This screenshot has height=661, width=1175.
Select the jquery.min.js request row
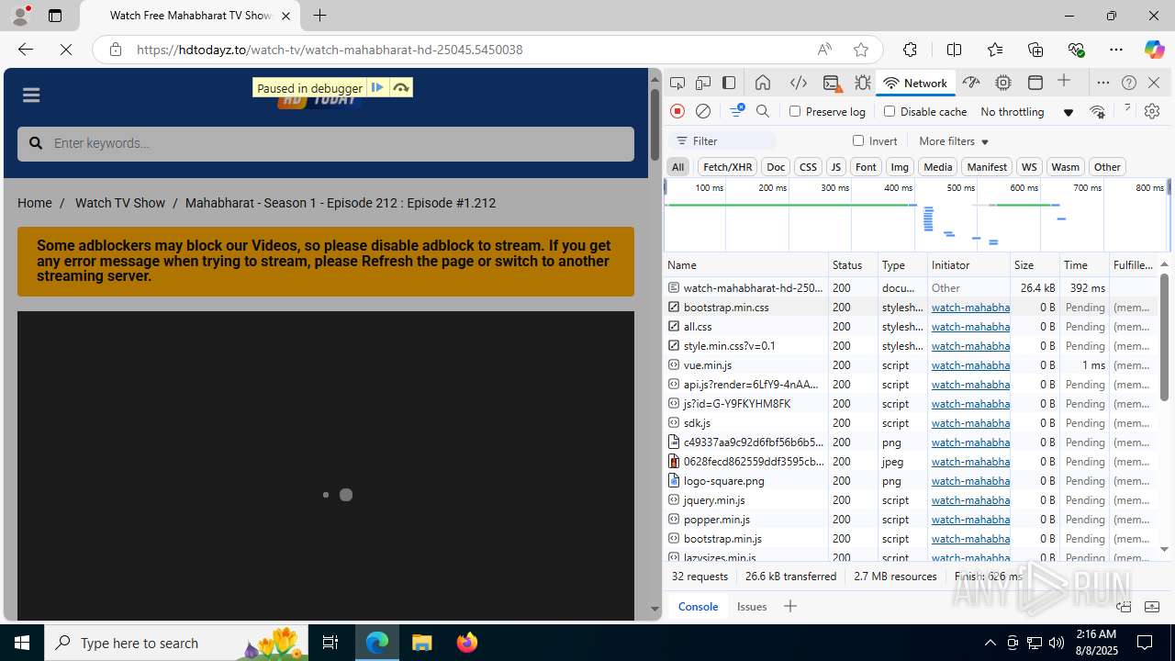(911, 499)
